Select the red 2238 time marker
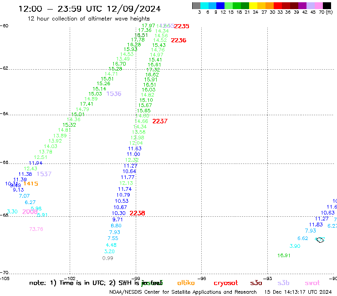Image resolution: width=337 pixels, height=296 pixels. pos(137,213)
